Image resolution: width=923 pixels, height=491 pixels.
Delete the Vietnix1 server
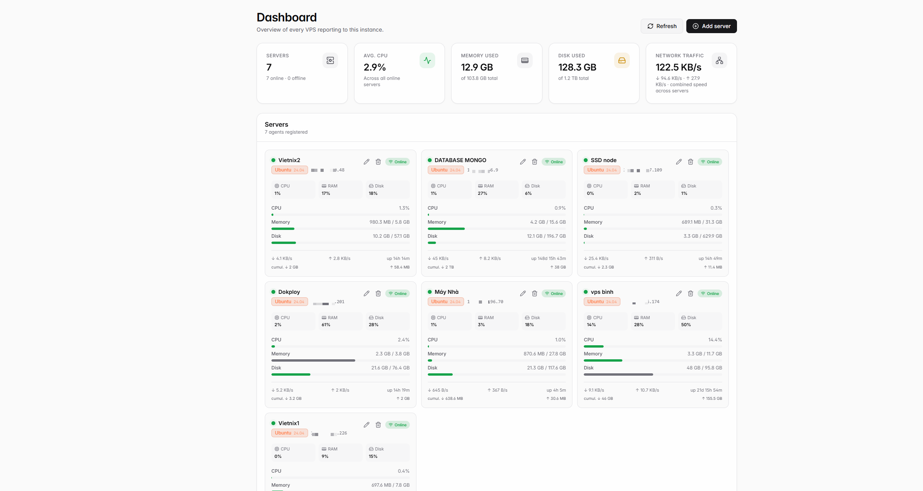tap(378, 425)
